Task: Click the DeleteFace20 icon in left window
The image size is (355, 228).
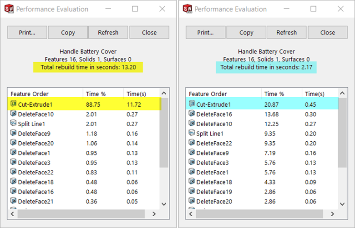Action: 14,142
